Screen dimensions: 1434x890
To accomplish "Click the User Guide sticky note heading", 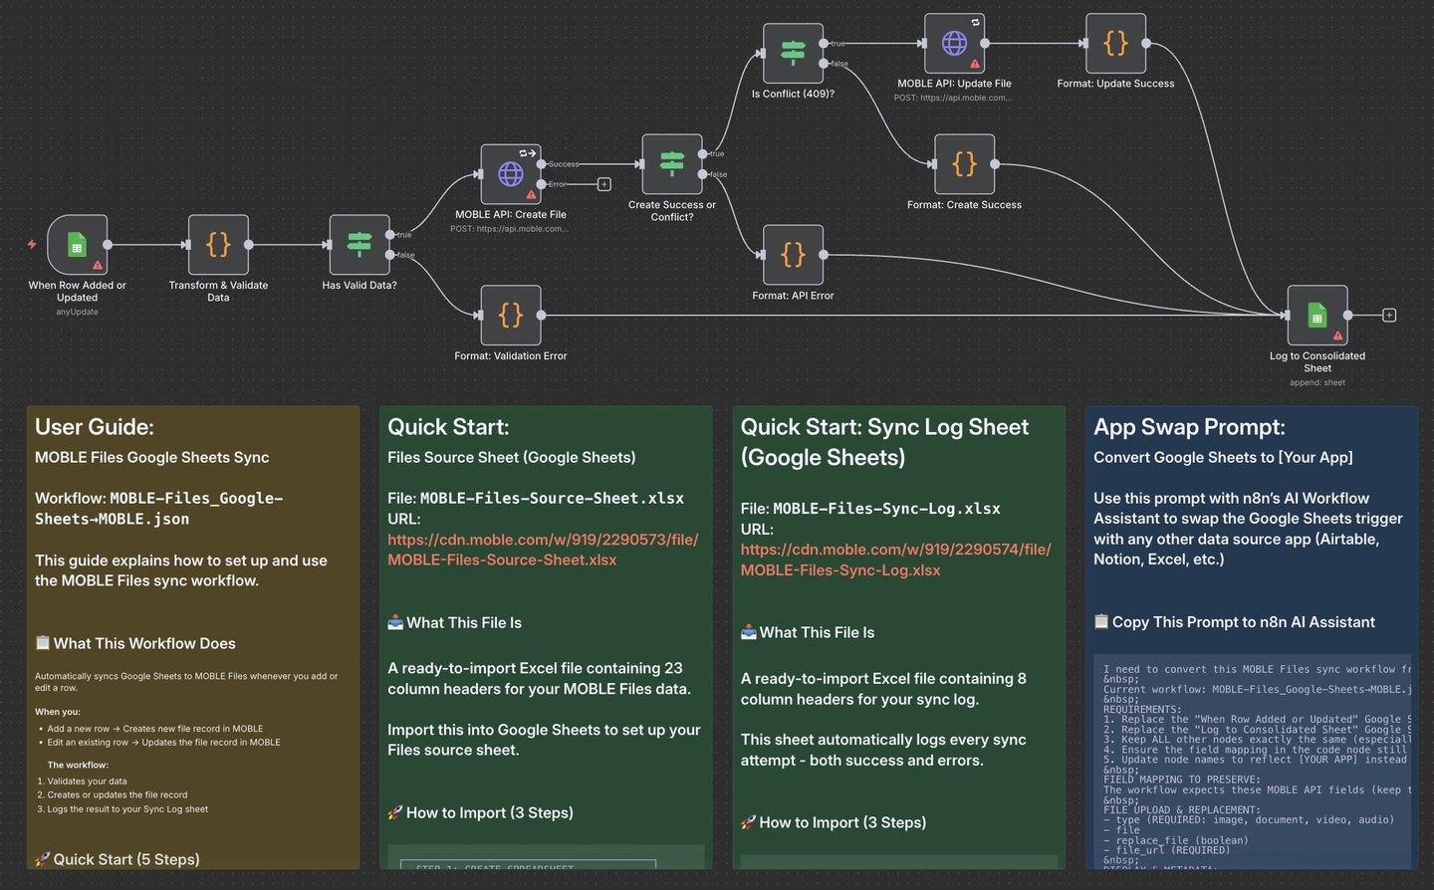I will 95,427.
